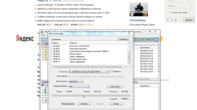Select the Boot Sector: WinVista/7/8 log row
The width and height of the screenshot is (197, 110).
90,46
